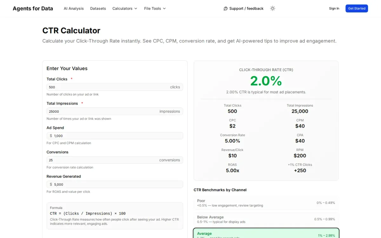This screenshot has height=238, width=381.
Task: Click the CPM label in results
Action: point(300,120)
